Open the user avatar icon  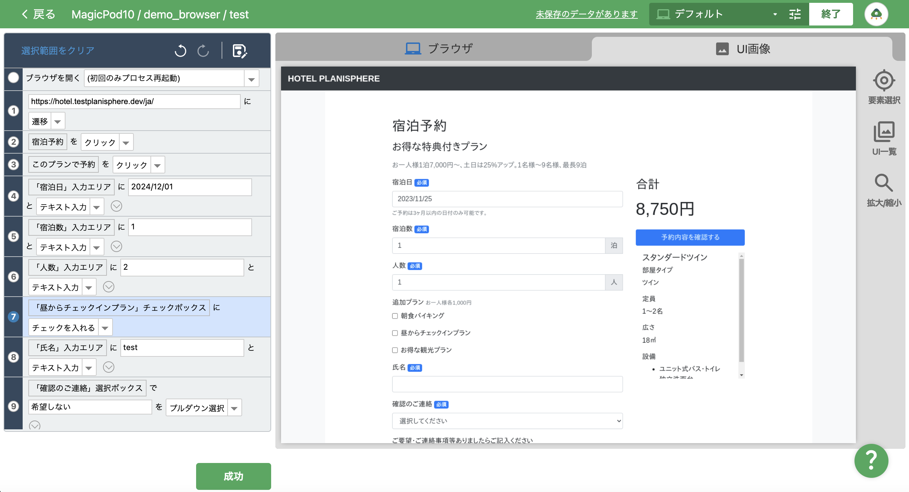(876, 14)
